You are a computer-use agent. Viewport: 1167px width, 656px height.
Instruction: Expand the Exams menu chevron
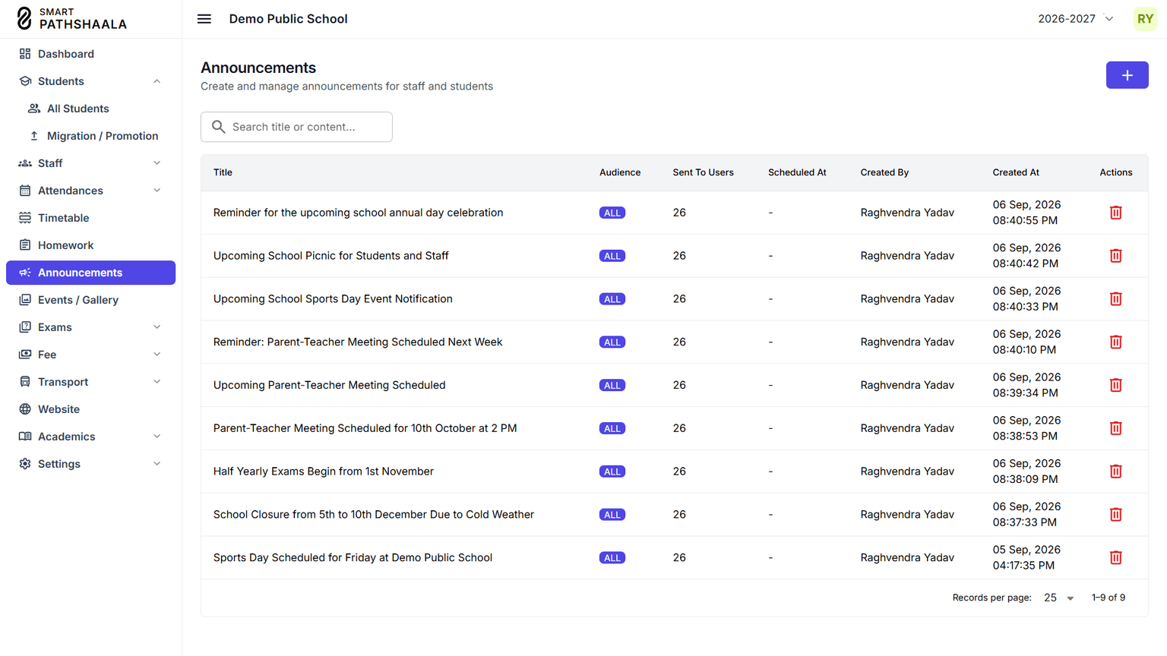pyautogui.click(x=157, y=327)
